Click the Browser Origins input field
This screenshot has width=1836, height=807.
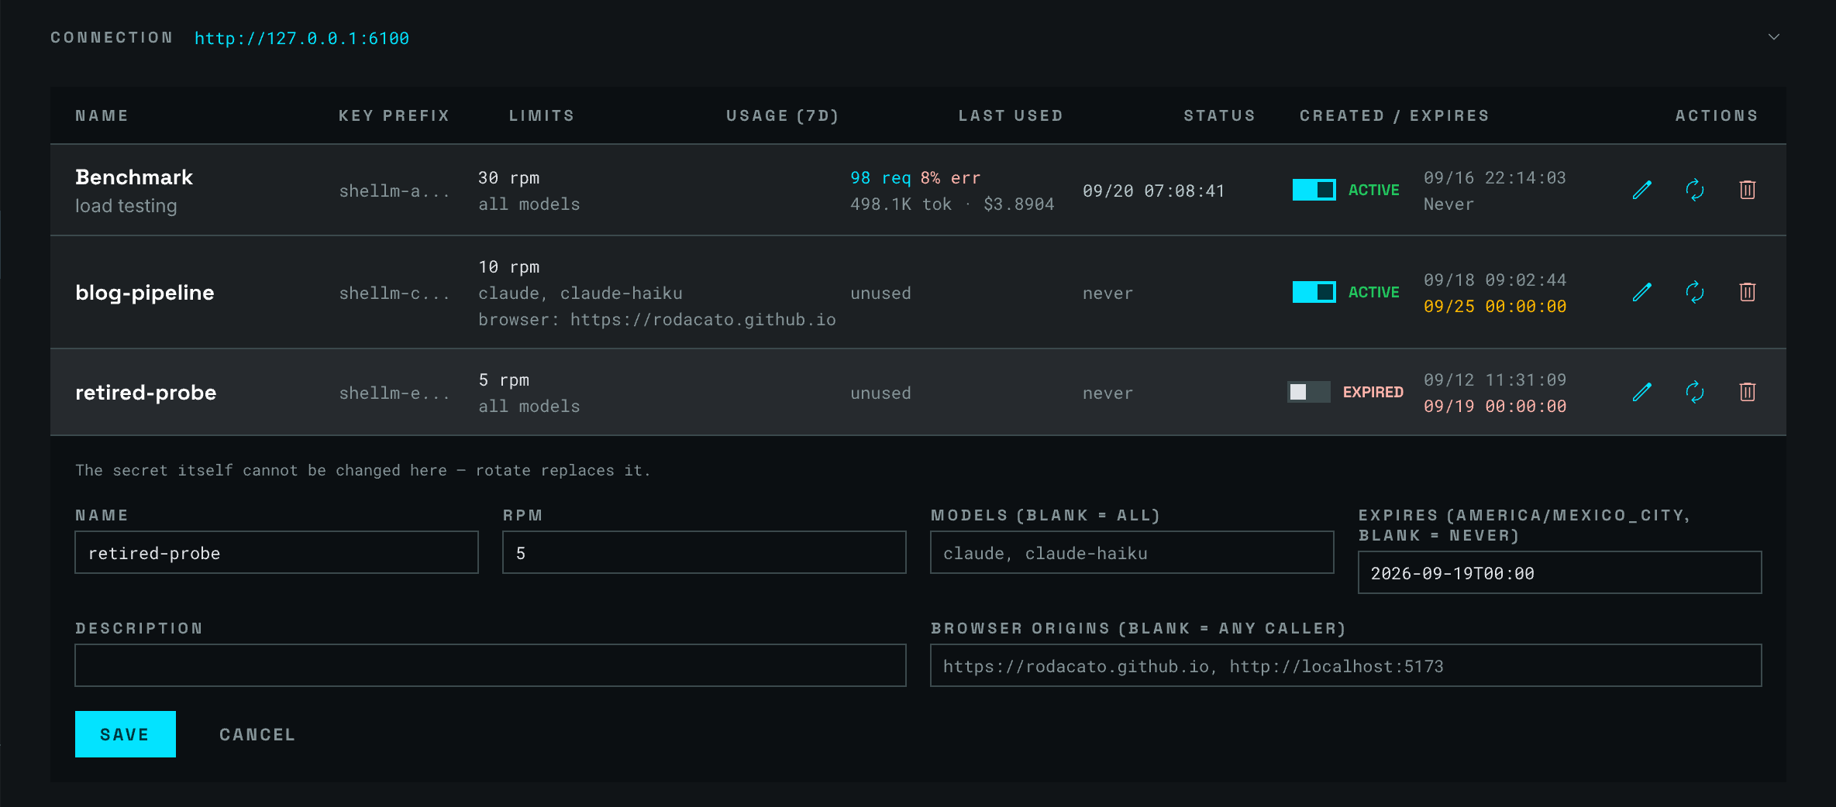1346,665
